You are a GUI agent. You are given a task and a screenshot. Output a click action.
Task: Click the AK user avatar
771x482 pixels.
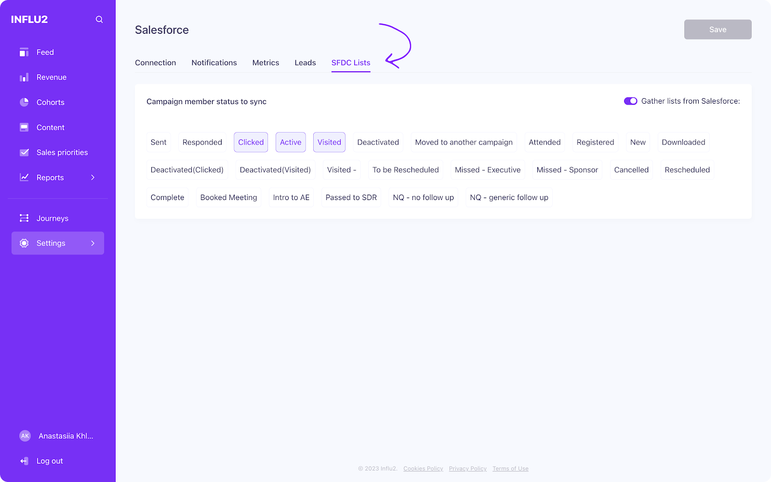(25, 436)
